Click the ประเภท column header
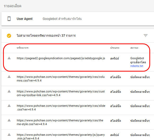 tap(115, 48)
